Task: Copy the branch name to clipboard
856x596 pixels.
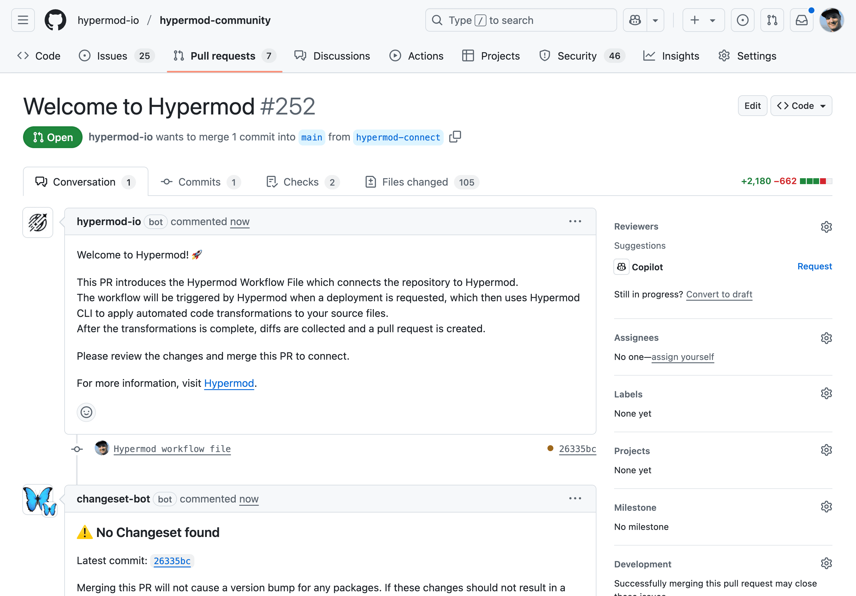Action: pos(455,137)
